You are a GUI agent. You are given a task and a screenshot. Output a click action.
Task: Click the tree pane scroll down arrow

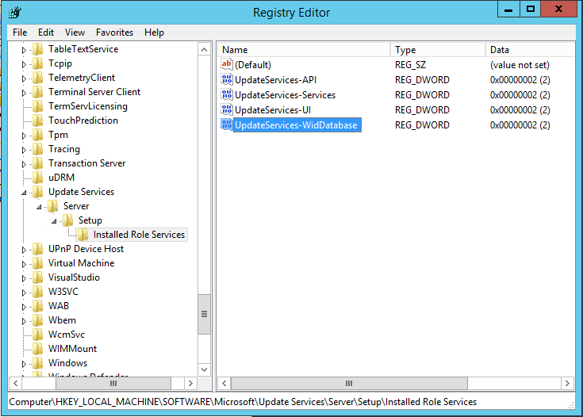tap(204, 369)
